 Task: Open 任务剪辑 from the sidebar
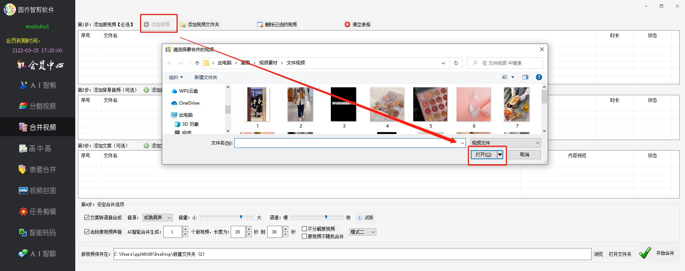[38, 212]
